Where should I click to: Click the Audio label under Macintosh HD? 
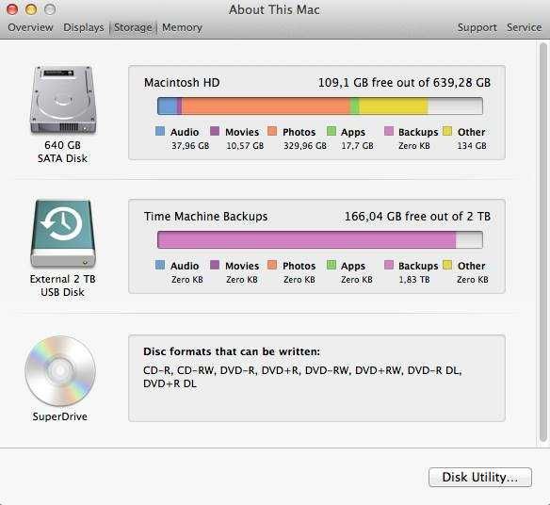pyautogui.click(x=185, y=132)
